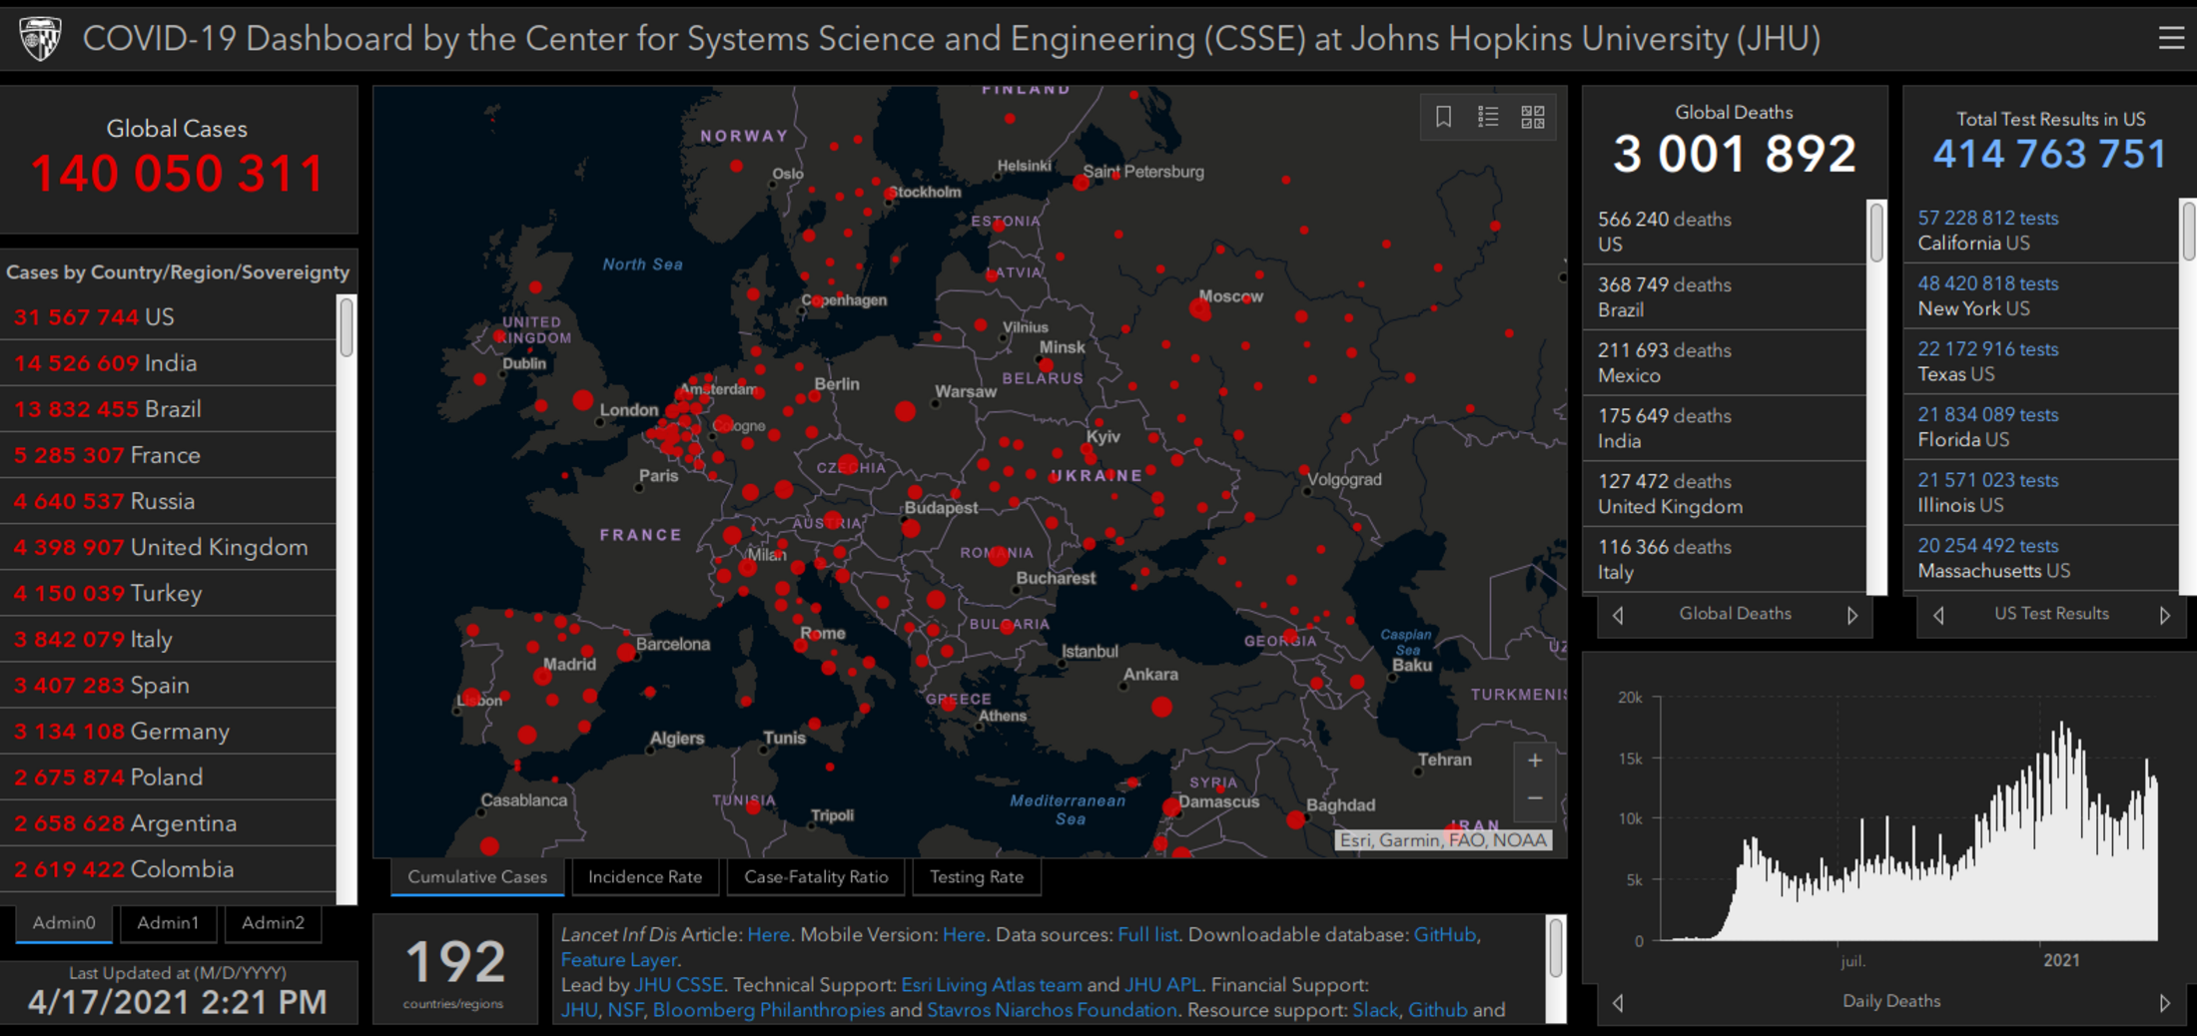Advance US Test Results to next panel

click(2165, 615)
